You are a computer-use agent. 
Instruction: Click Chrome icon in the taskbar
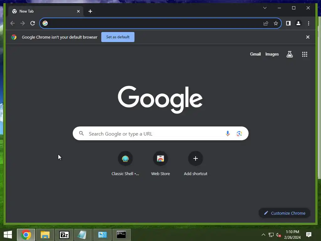click(26, 235)
